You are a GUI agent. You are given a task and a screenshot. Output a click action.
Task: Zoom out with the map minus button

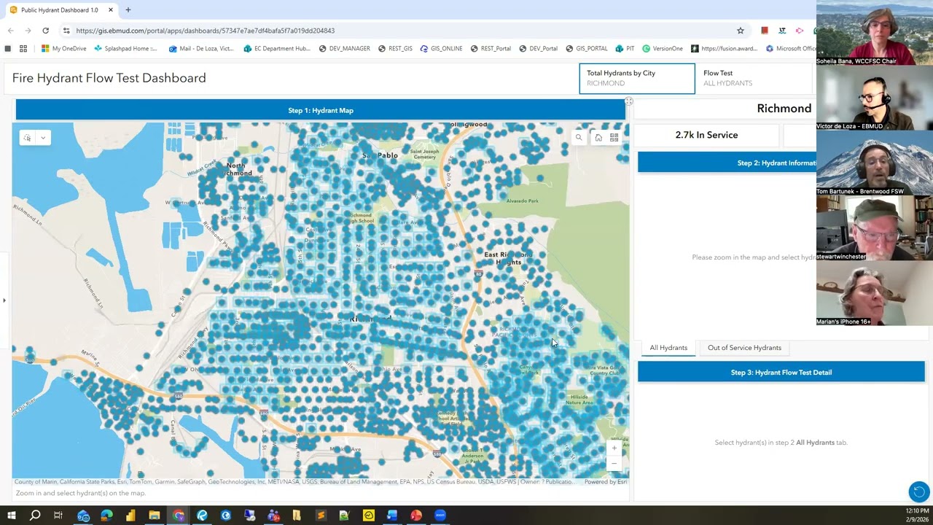pos(614,463)
